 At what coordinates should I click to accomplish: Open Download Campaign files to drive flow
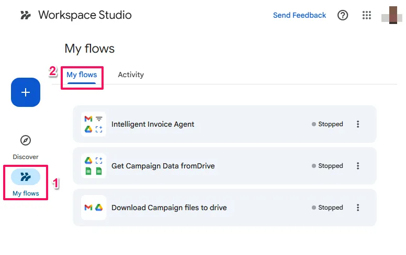(x=169, y=208)
